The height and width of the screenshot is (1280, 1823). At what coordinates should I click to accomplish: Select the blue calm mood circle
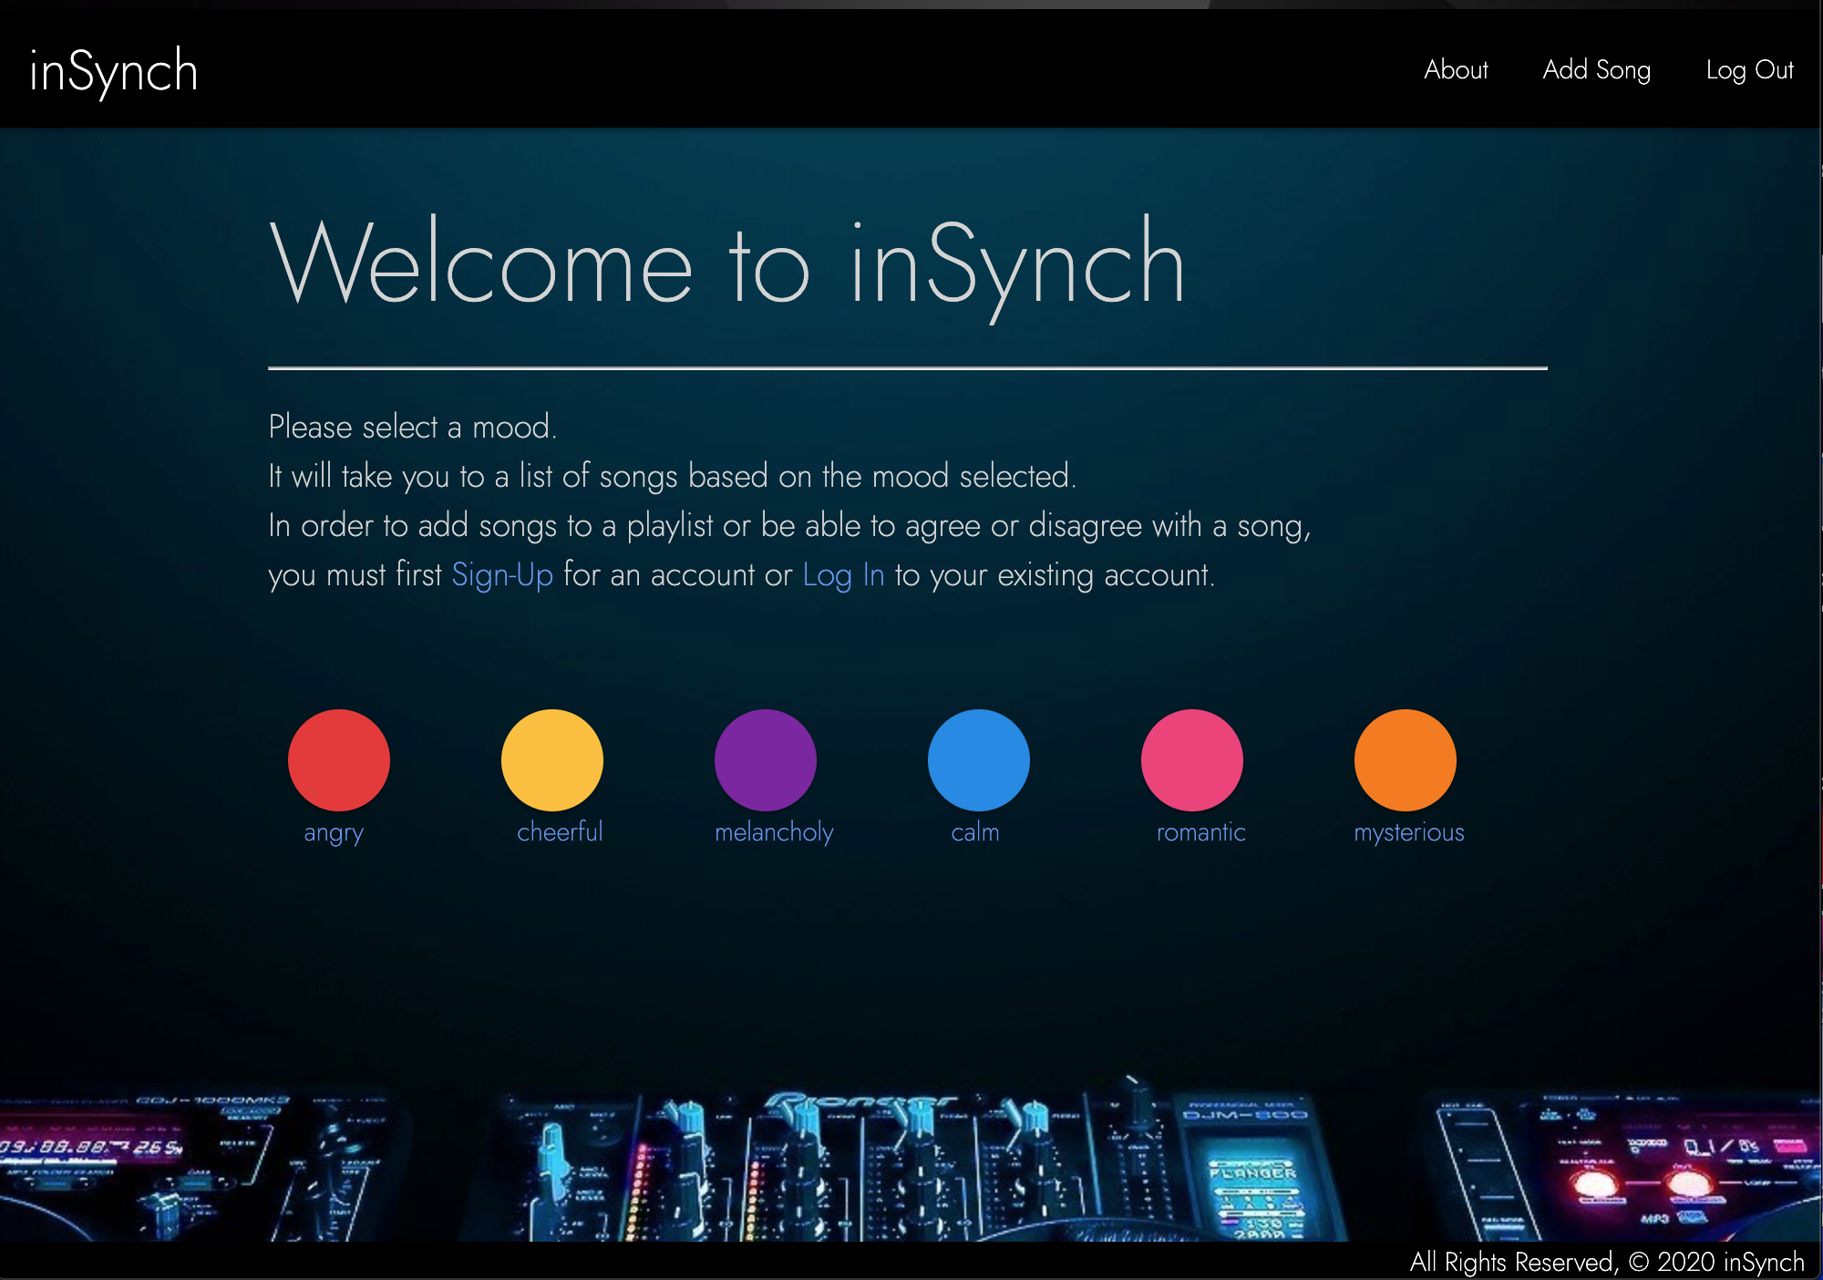pos(978,759)
